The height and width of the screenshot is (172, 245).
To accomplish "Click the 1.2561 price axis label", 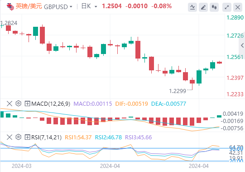I will click(x=235, y=57).
